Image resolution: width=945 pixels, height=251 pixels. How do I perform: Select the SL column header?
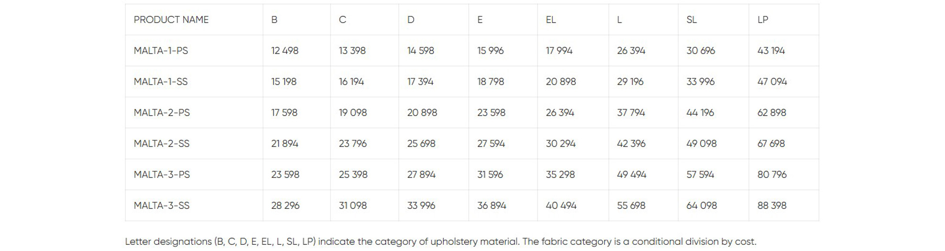click(692, 20)
